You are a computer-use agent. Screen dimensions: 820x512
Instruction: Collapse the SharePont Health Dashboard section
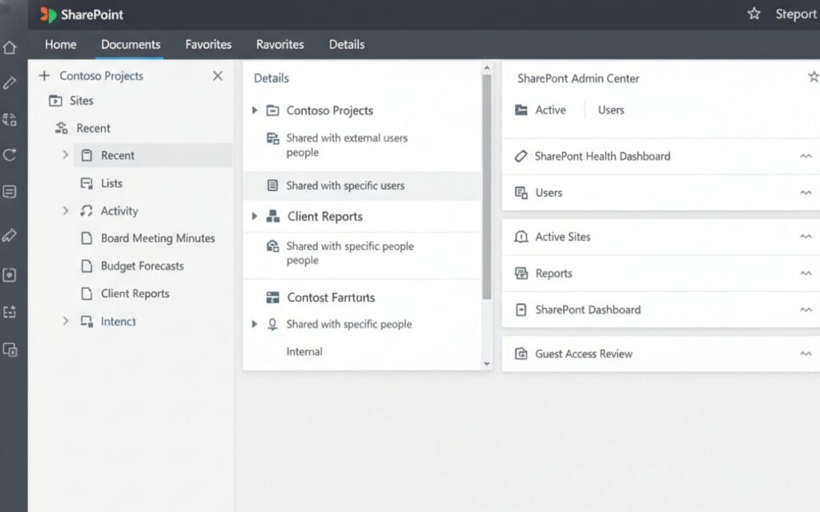[x=806, y=156]
